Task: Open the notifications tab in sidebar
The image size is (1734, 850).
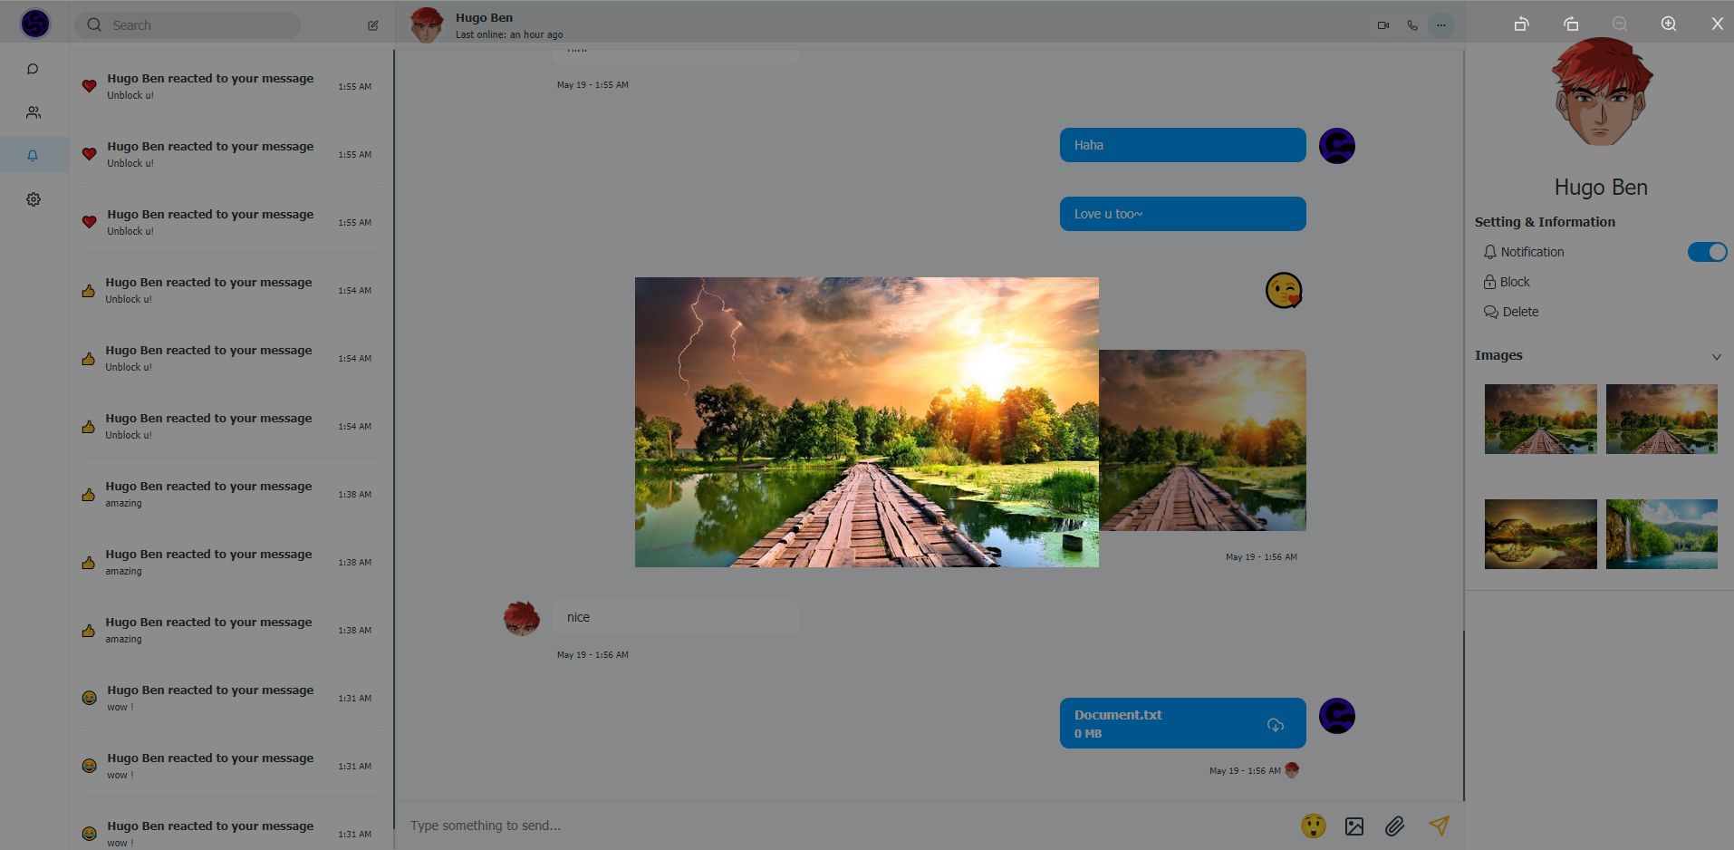Action: pyautogui.click(x=34, y=156)
